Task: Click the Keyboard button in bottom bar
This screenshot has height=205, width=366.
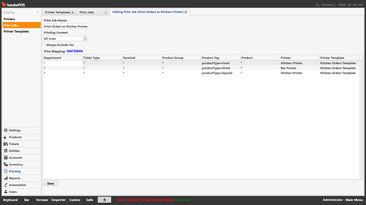Action: click(x=10, y=200)
